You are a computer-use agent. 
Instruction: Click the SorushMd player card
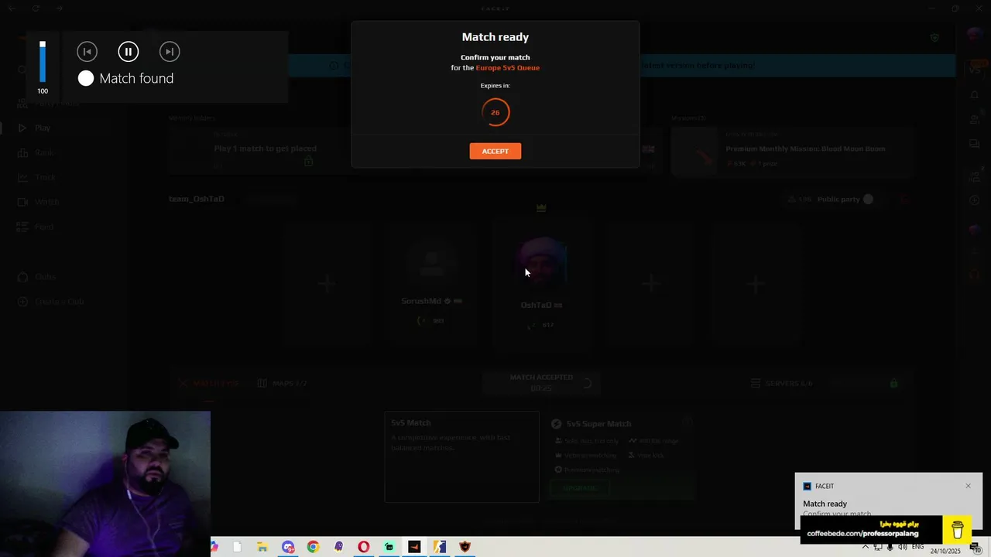pos(431,286)
